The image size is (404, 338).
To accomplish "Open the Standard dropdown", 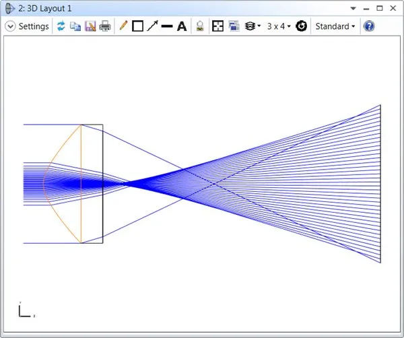I will 336,26.
